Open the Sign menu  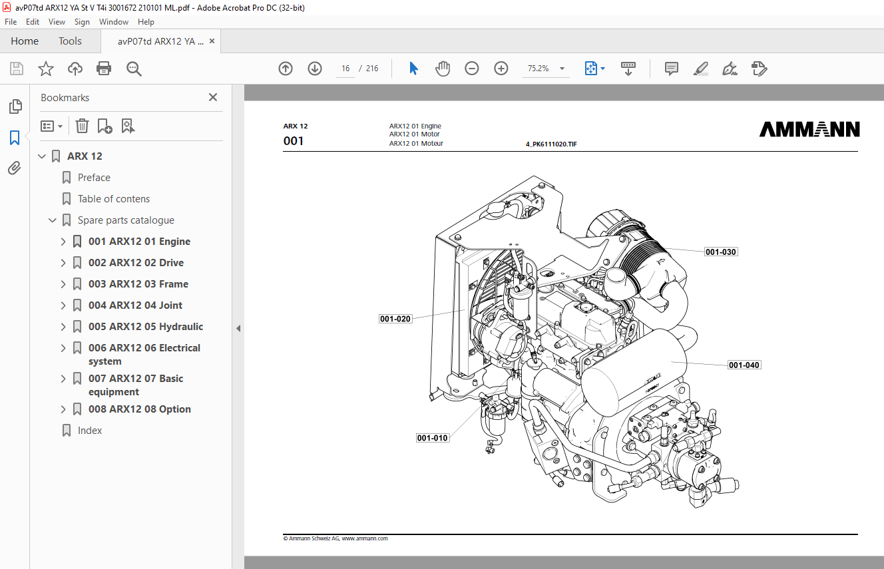click(82, 22)
